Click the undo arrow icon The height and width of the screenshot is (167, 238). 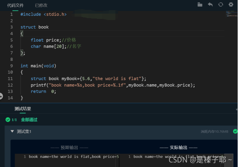pos(210,5)
